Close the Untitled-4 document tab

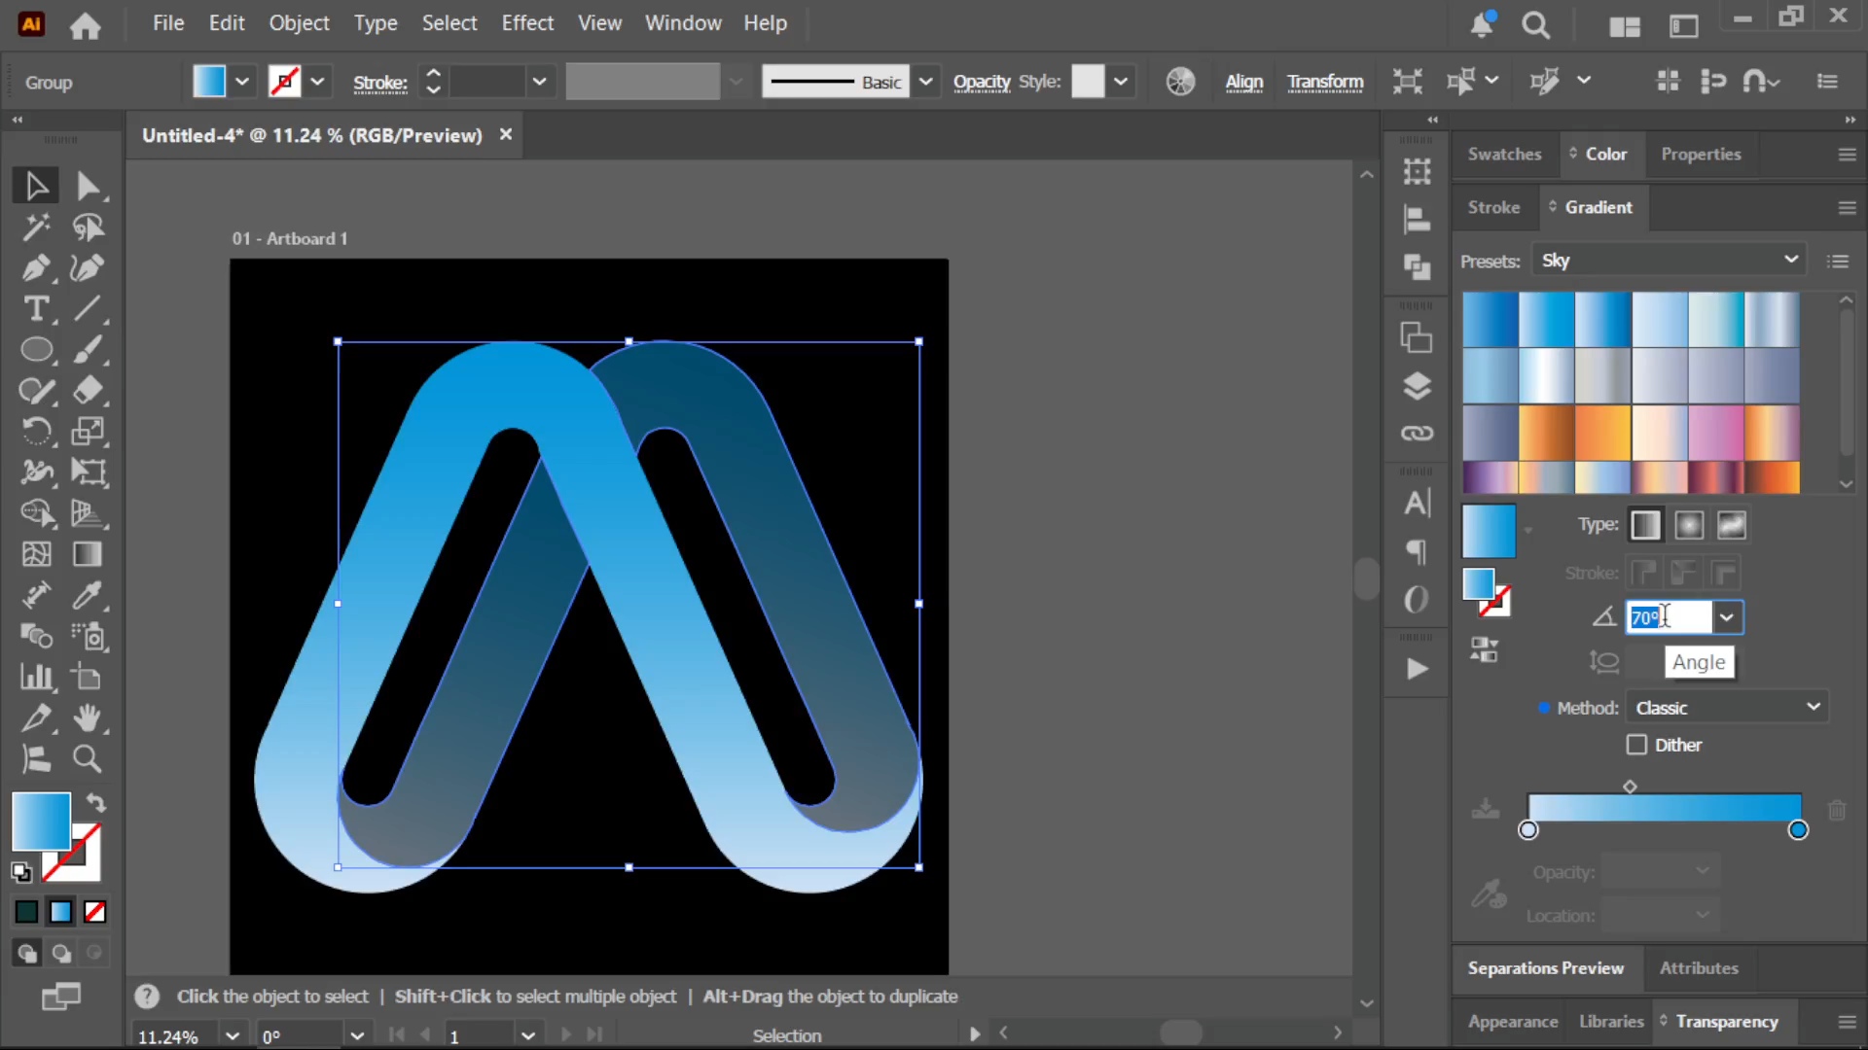[505, 134]
